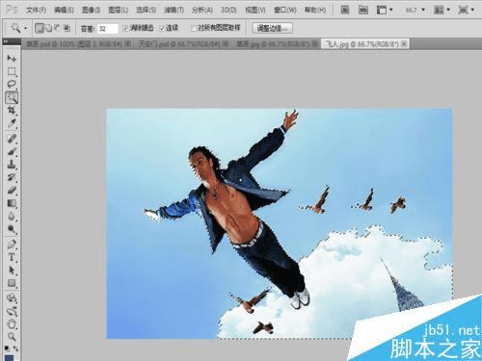Select the Magic Wand tool in toolbox
Screen dimensions: 482x361
point(12,97)
